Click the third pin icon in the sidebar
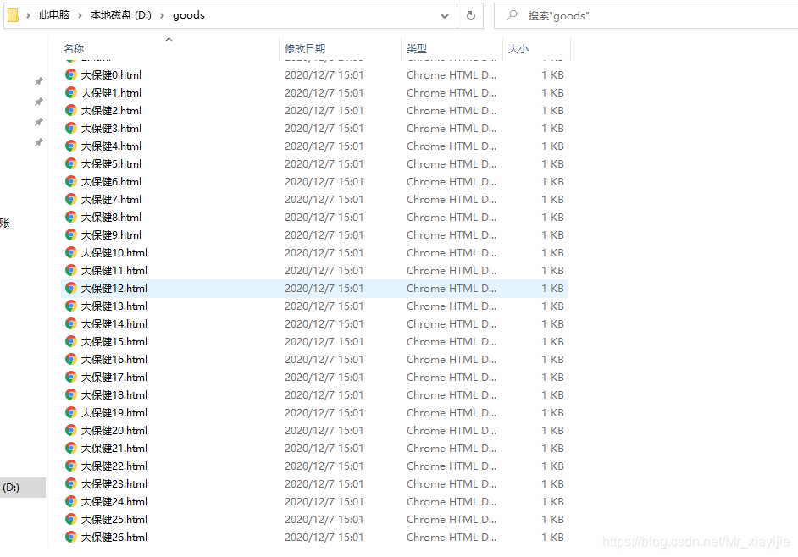This screenshot has width=798, height=557. pyautogui.click(x=39, y=122)
